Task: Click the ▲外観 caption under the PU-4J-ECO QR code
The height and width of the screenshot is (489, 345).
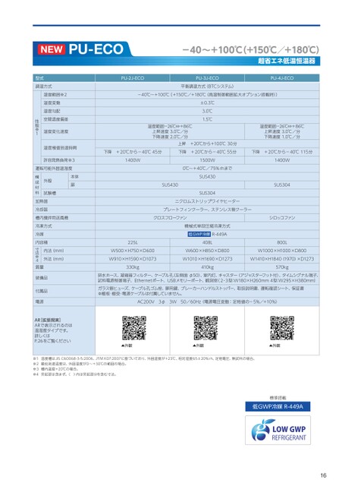Action: point(275,345)
